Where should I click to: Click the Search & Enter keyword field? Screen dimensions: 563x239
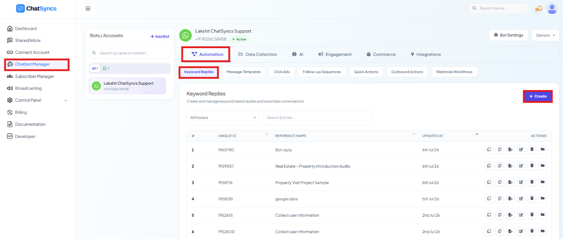tap(318, 118)
